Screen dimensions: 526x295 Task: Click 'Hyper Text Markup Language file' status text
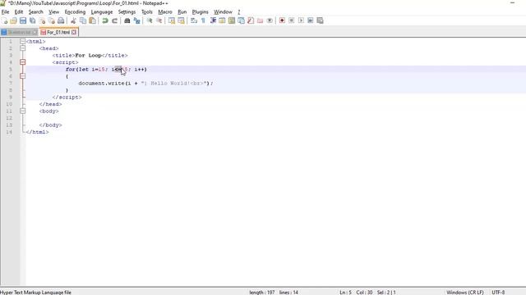click(35, 293)
